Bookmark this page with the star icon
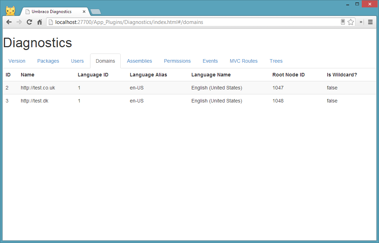The width and height of the screenshot is (379, 243). (x=351, y=22)
